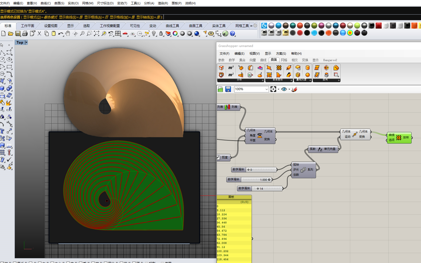Viewport: 421px width, 263px height.
Task: Toggle the Grasshopper preview eye icon
Action: (x=284, y=89)
